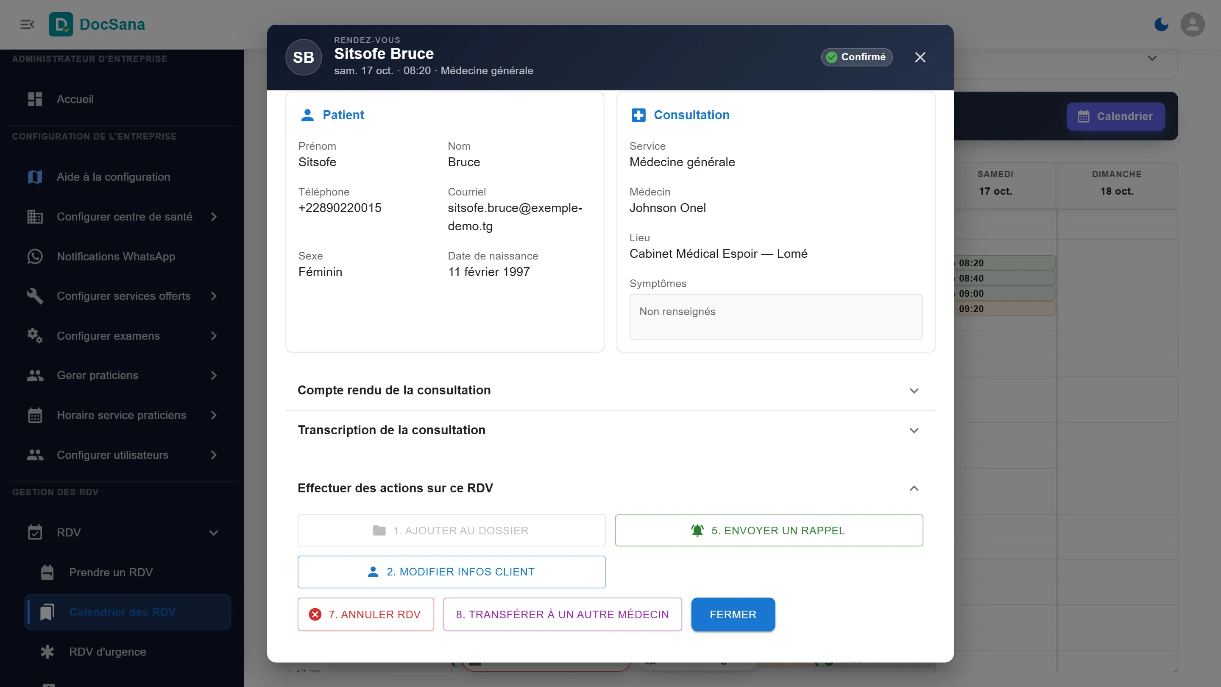Click 7. Annuler RDV button
Image resolution: width=1221 pixels, height=687 pixels.
point(365,614)
